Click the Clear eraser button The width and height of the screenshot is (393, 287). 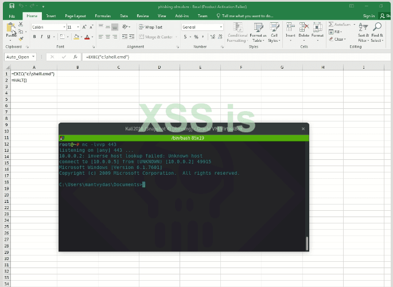point(337,39)
